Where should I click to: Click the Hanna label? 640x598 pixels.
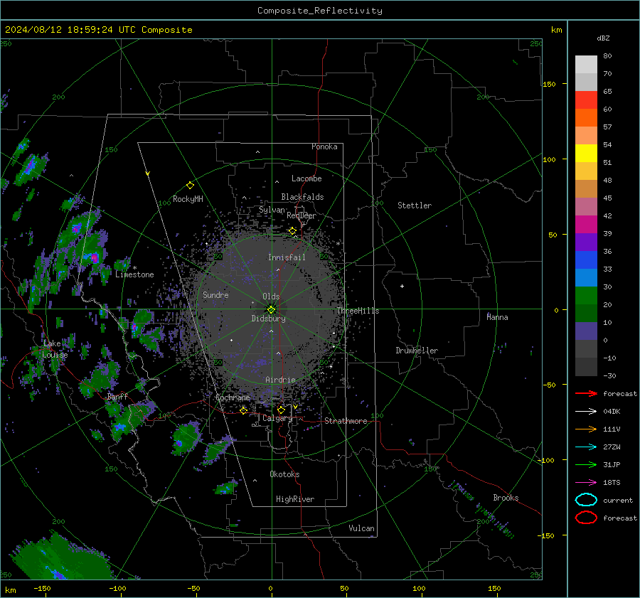(x=497, y=317)
